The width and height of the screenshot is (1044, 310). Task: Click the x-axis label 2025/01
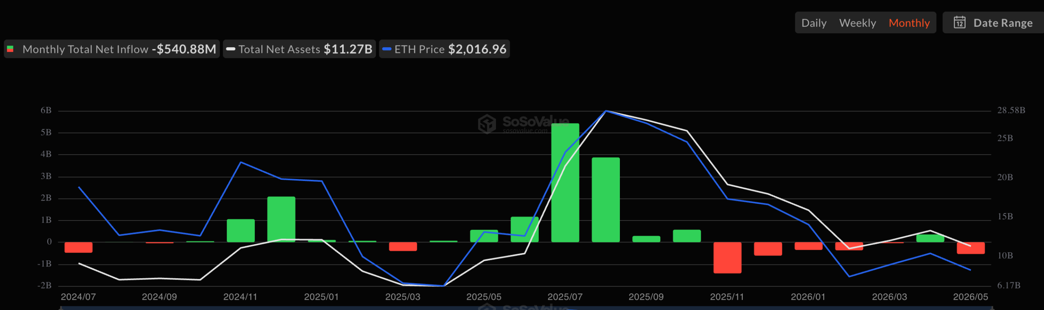321,297
